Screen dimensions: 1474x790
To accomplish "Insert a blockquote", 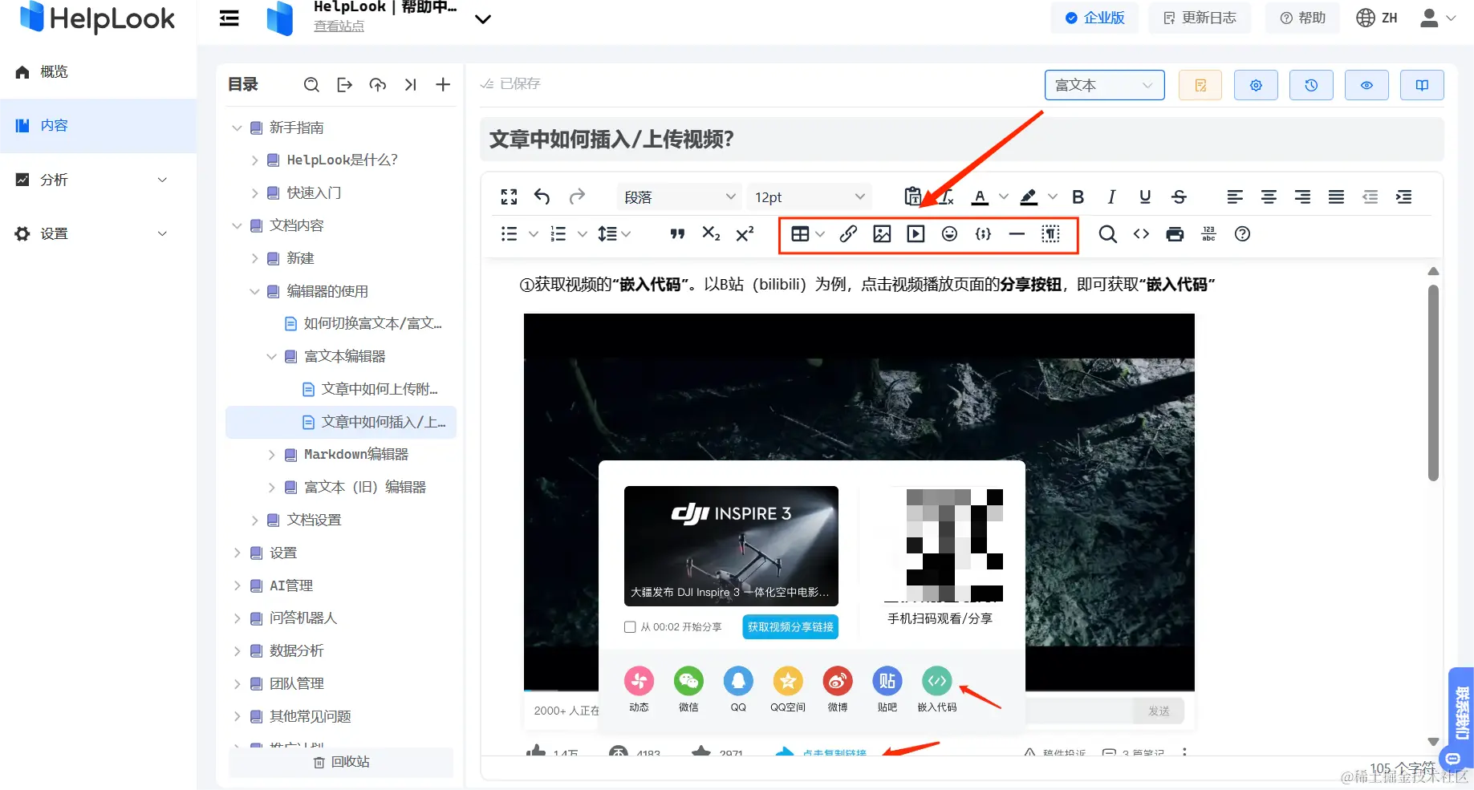I will (x=677, y=233).
